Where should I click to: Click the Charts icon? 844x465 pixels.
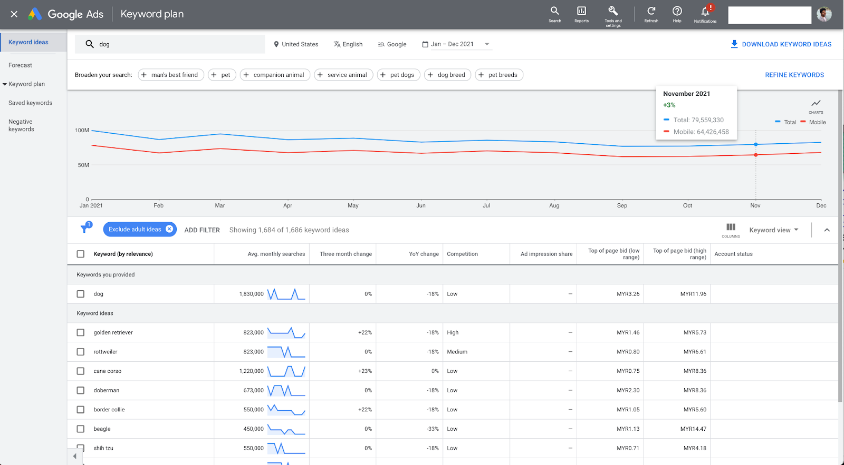[x=816, y=104]
